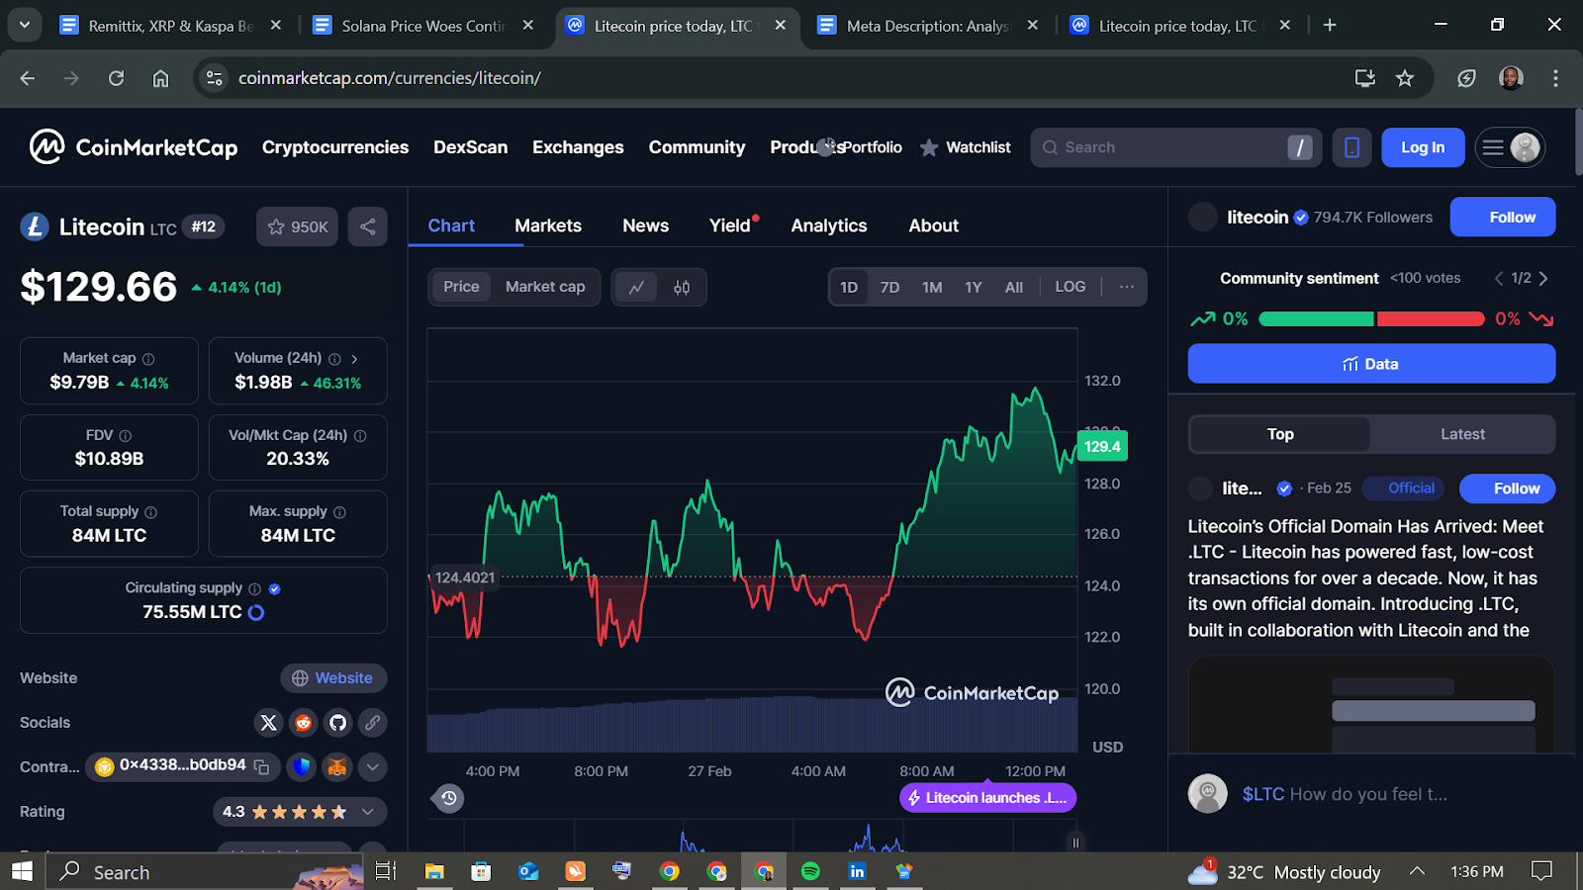
Task: Open the mobile app download icon
Action: coord(1351,147)
